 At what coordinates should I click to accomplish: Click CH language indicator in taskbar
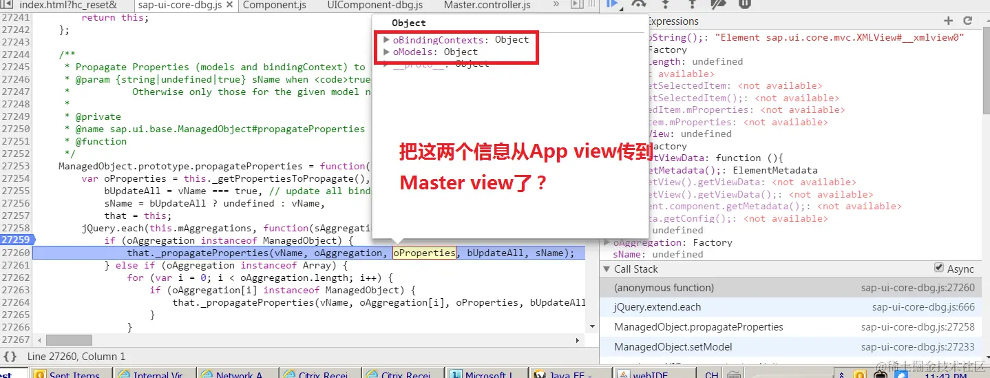pos(711,374)
